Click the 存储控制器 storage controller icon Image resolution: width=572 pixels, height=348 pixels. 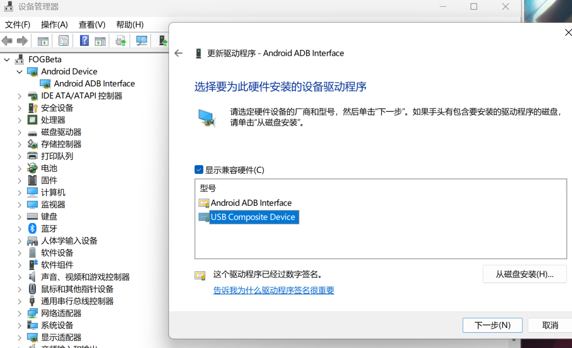coord(32,144)
